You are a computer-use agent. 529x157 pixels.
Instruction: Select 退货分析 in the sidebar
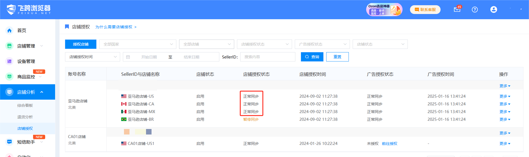point(25,117)
